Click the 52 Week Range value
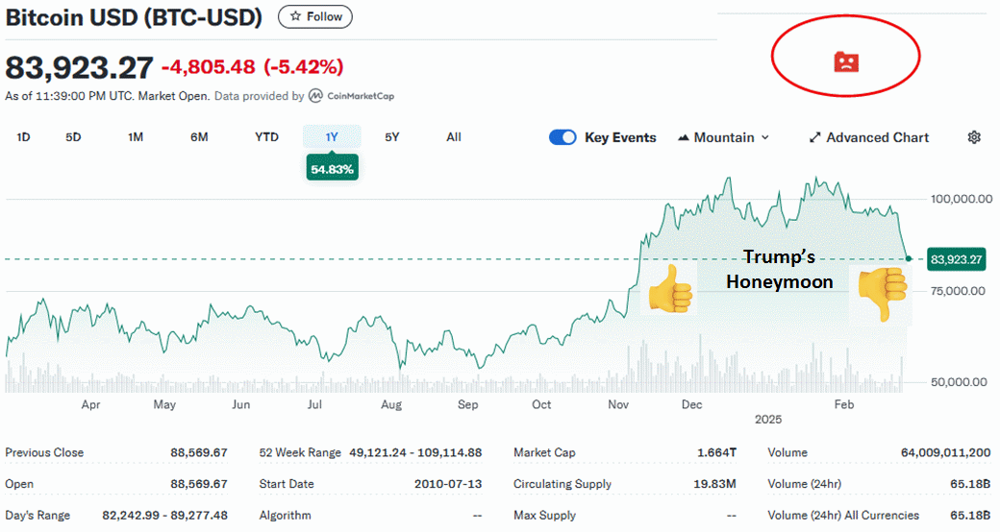Screen dimensions: 1000x532 pyautogui.click(x=415, y=452)
